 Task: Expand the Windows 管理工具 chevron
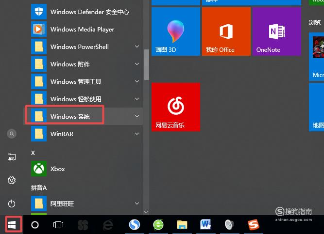click(137, 81)
